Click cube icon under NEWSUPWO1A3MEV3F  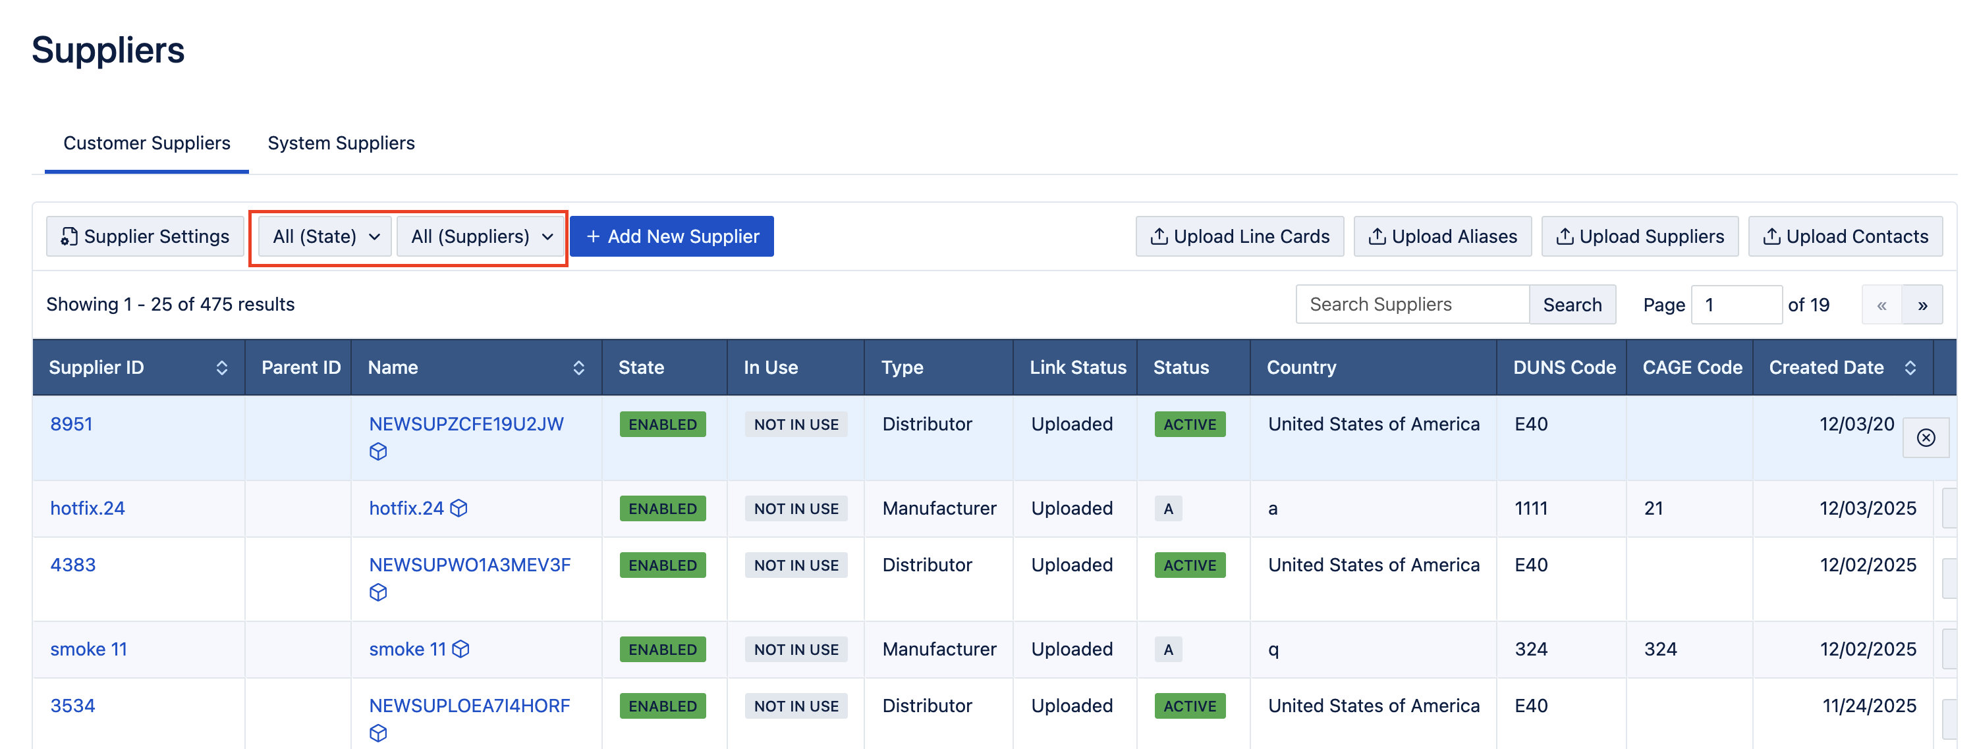pos(378,592)
